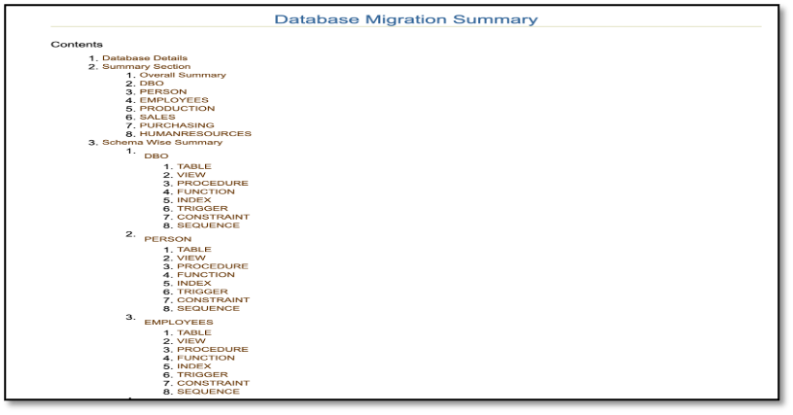Open FUNCTION link under EMPLOYEES schema
Viewport: 793px width, 415px height.
[206, 358]
